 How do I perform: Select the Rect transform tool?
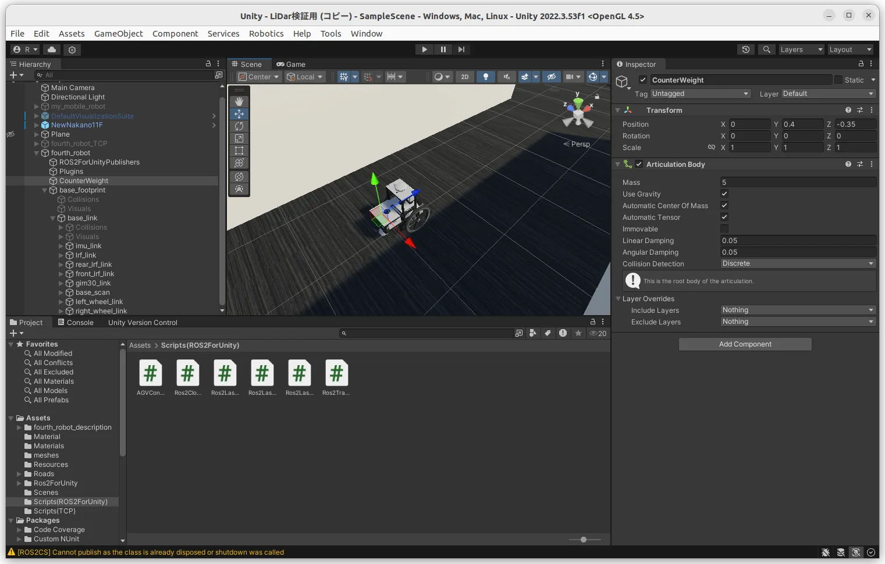(239, 151)
